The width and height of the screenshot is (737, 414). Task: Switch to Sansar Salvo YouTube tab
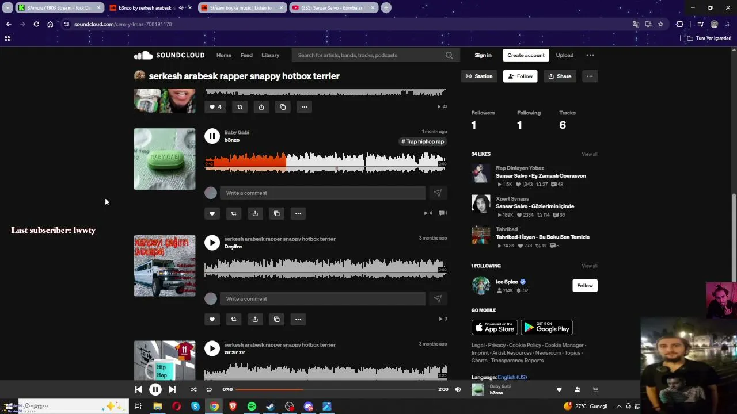click(333, 8)
